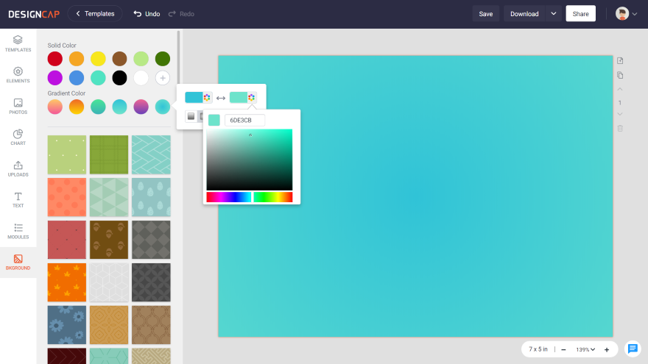The height and width of the screenshot is (364, 648).
Task: Choose the white solid color
Action: click(x=141, y=78)
